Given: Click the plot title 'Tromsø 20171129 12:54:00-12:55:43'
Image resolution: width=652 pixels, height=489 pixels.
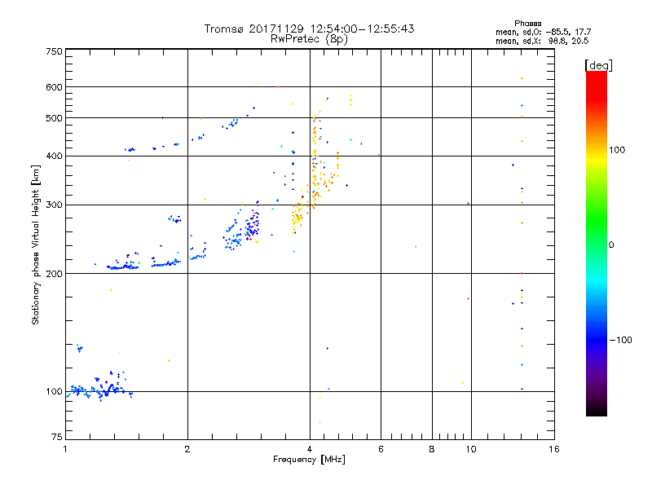Looking at the screenshot, I should (309, 29).
